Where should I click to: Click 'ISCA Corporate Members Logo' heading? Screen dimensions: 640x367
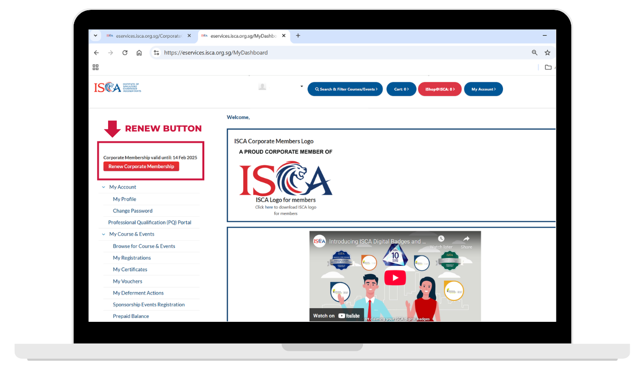[x=274, y=141]
